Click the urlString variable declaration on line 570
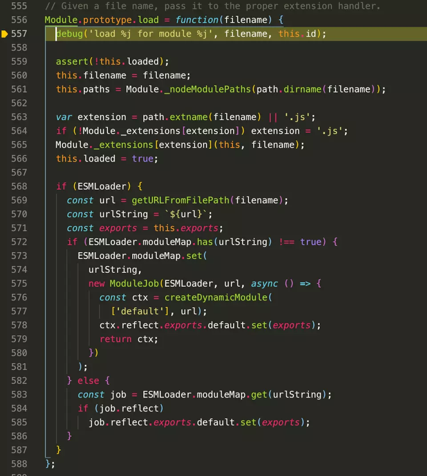 124,214
